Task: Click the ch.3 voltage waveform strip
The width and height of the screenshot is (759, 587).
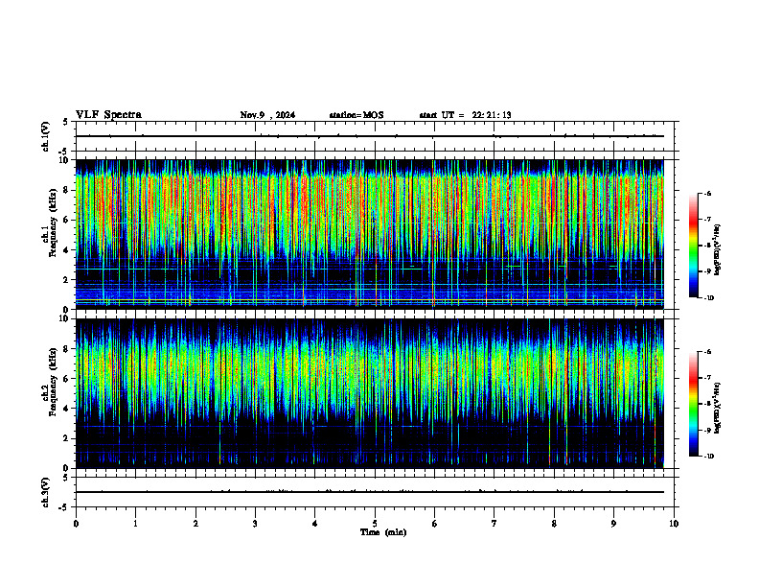Action: point(375,492)
